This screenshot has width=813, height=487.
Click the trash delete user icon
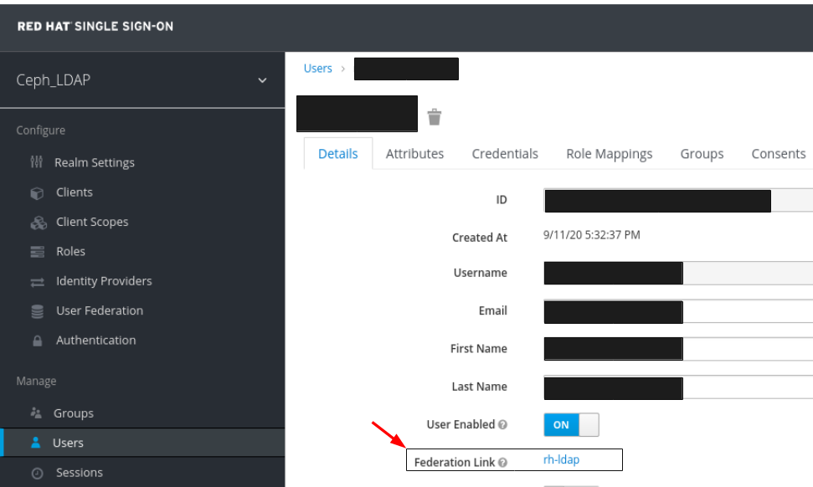(x=434, y=117)
